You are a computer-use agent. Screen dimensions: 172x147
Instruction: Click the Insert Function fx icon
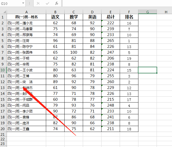[57, 3]
